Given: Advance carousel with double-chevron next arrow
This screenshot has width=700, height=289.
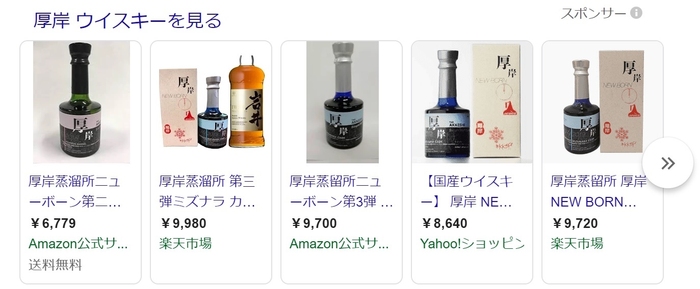Looking at the screenshot, I should point(667,163).
